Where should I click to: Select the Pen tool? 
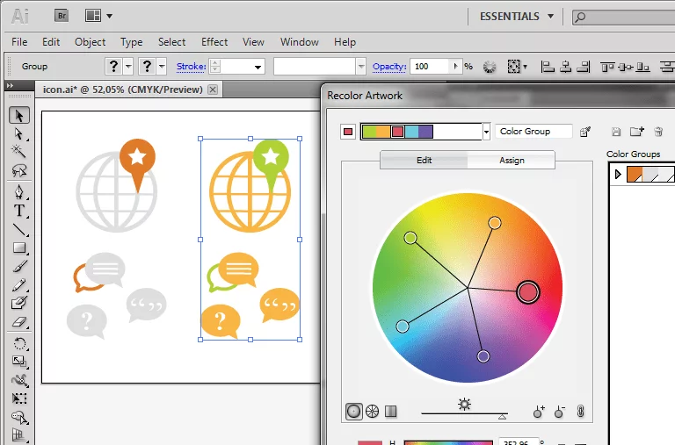click(19, 191)
